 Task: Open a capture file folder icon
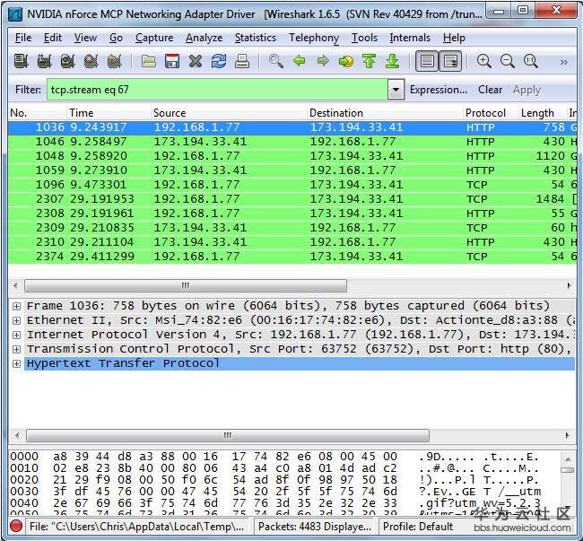point(149,61)
